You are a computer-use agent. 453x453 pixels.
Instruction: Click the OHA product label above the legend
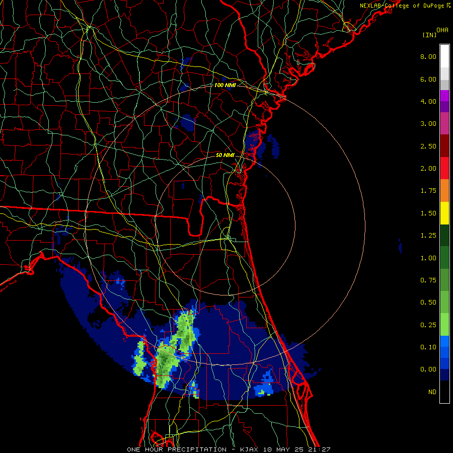click(442, 30)
